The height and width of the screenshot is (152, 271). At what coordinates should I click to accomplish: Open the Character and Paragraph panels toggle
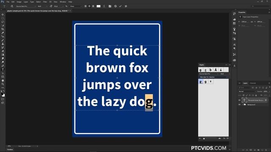(110, 6)
